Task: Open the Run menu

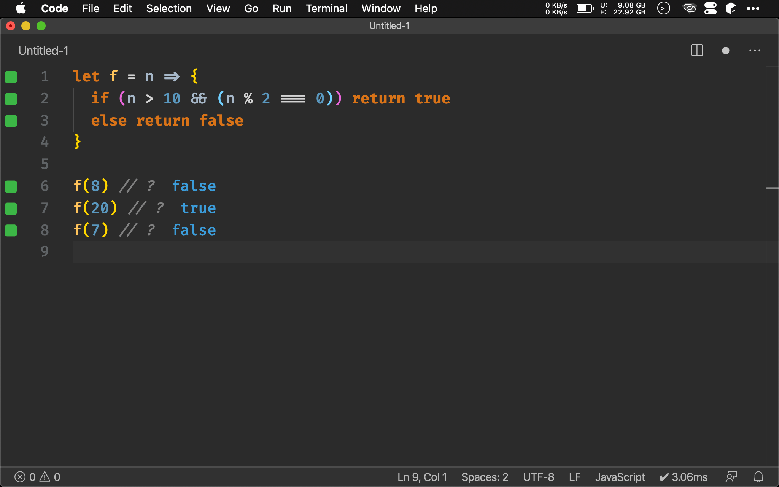Action: coord(282,8)
